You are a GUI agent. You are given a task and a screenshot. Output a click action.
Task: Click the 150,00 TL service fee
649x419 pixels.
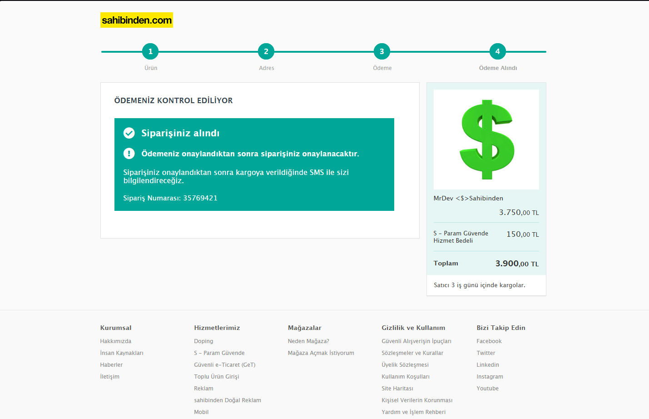[523, 234]
